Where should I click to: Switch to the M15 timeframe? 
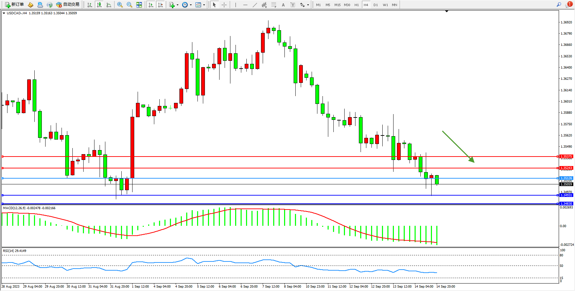click(x=337, y=5)
